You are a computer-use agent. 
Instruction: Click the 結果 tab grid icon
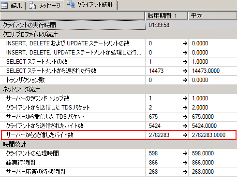pos(4,6)
